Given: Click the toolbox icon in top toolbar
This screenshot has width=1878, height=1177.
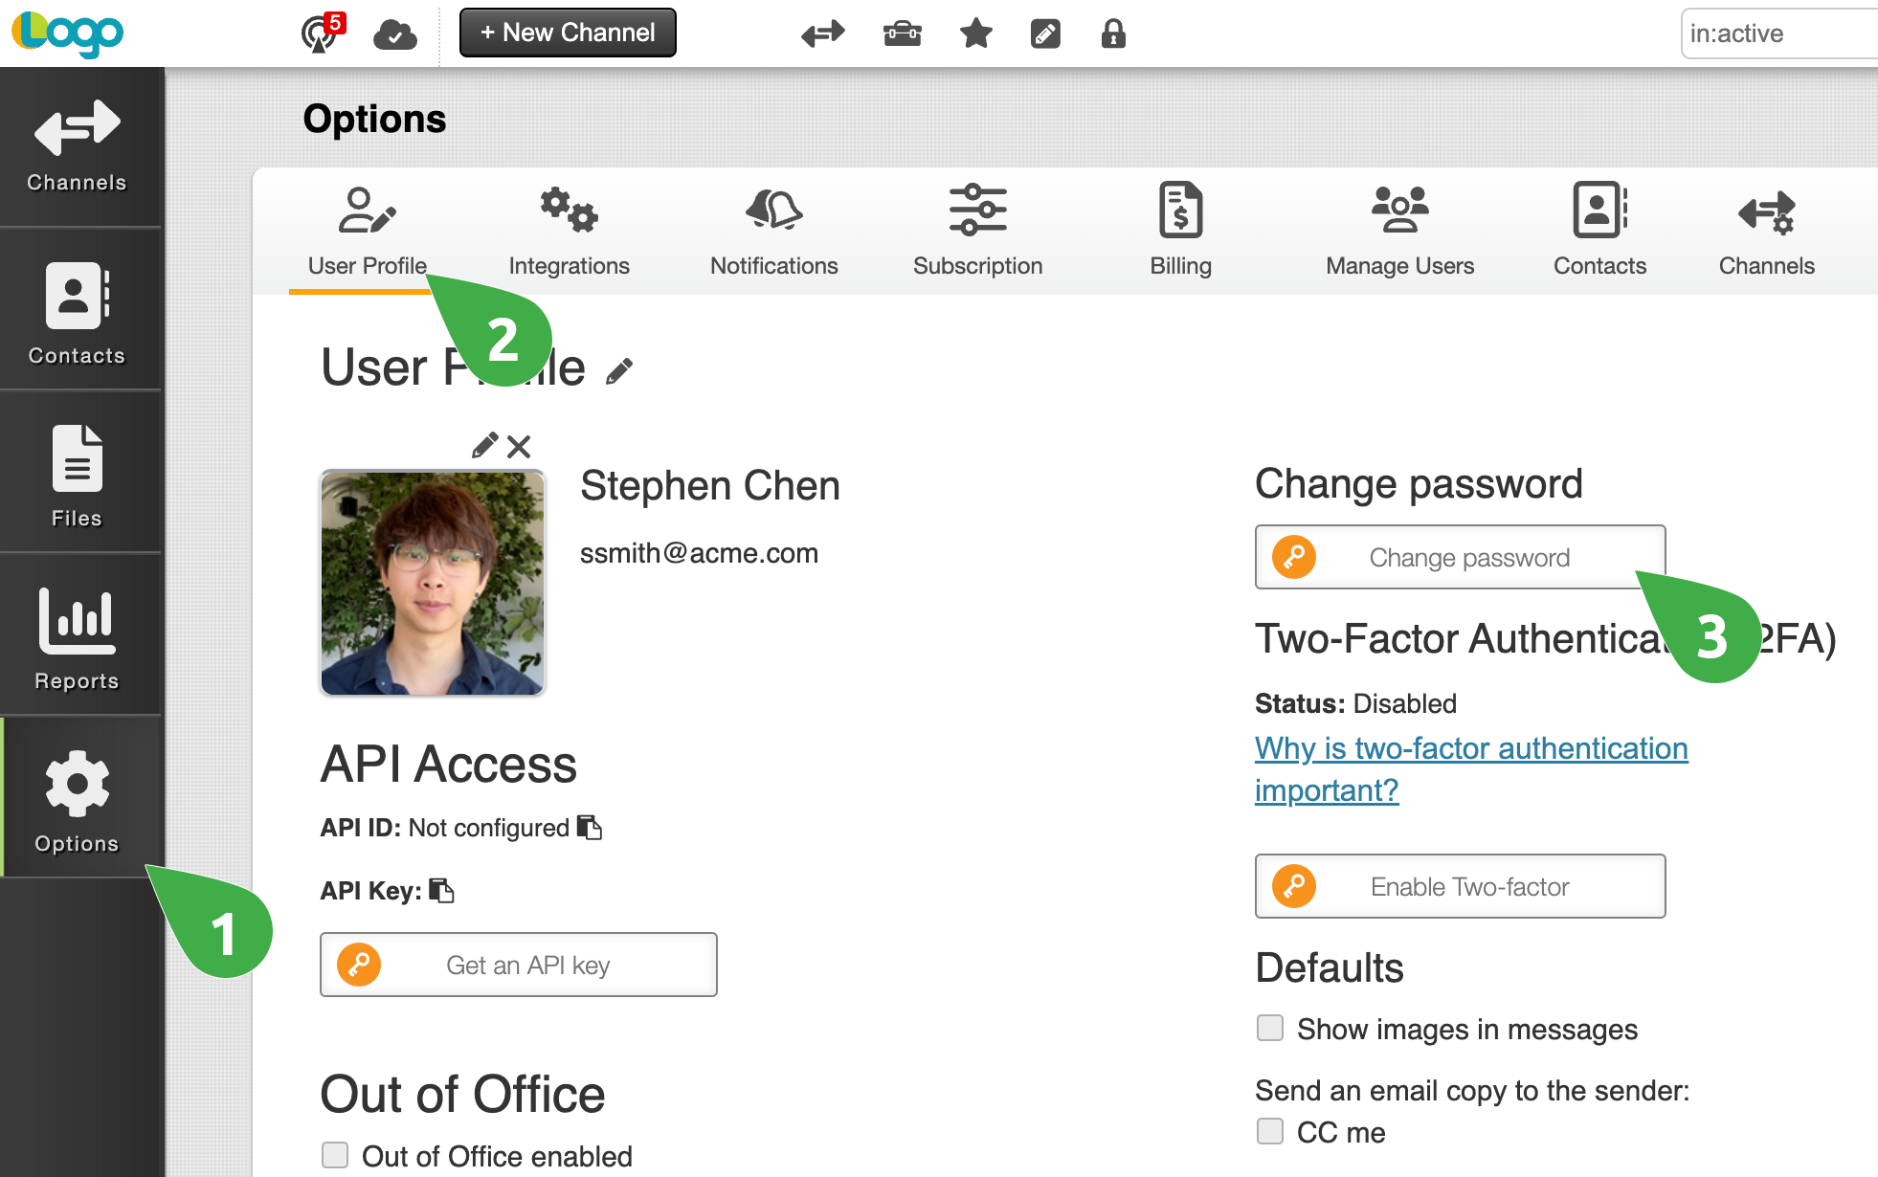Looking at the screenshot, I should [x=902, y=33].
